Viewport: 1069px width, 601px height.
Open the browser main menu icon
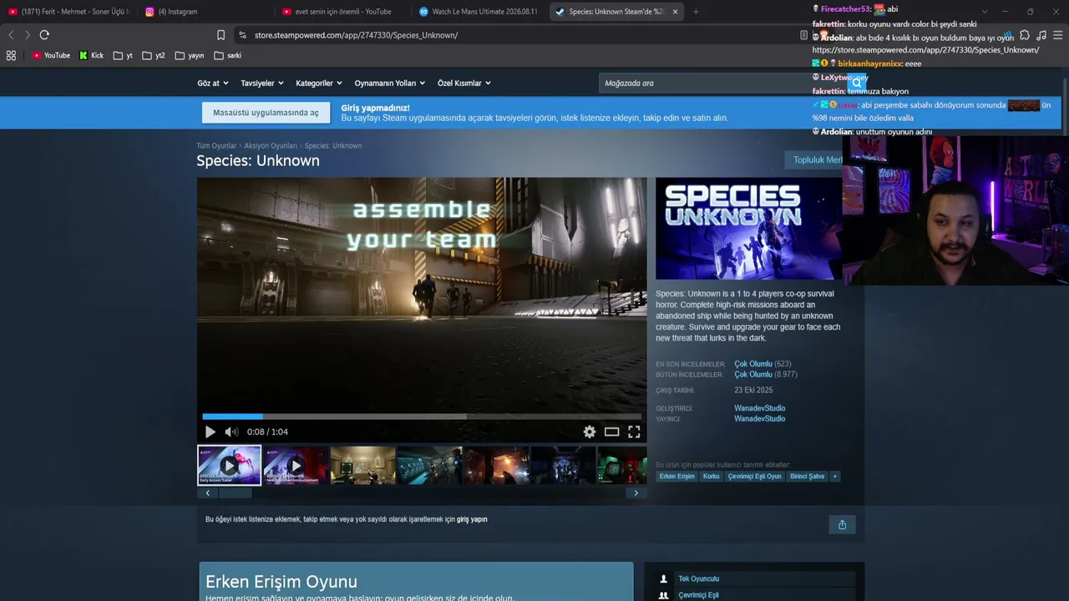(x=1058, y=35)
